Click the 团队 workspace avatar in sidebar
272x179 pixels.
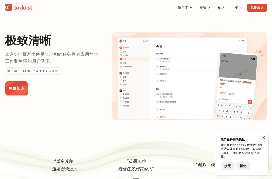[120, 90]
